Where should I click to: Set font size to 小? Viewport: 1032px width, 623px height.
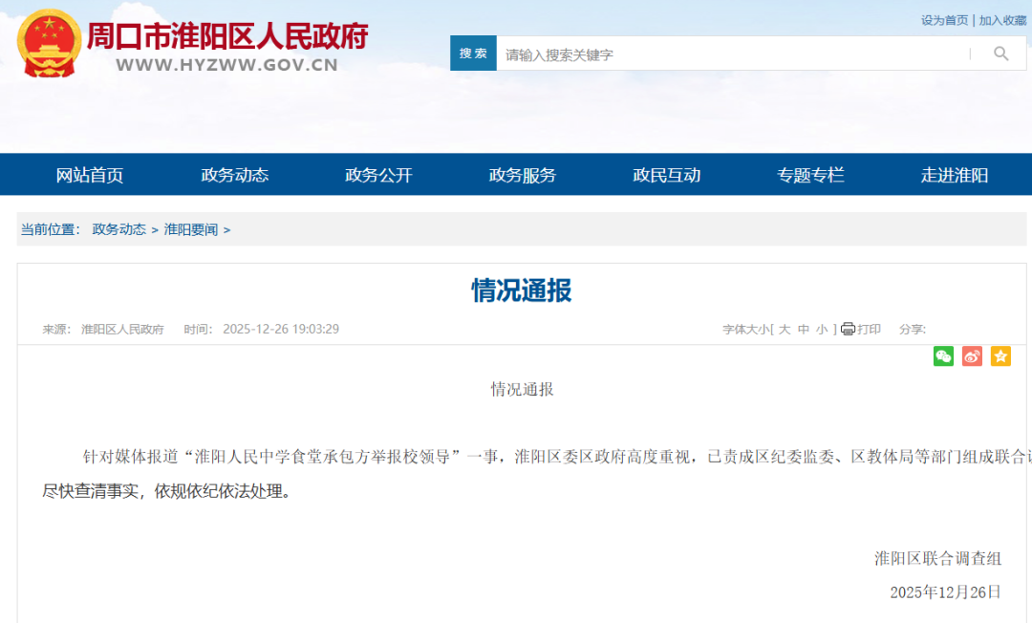[822, 329]
